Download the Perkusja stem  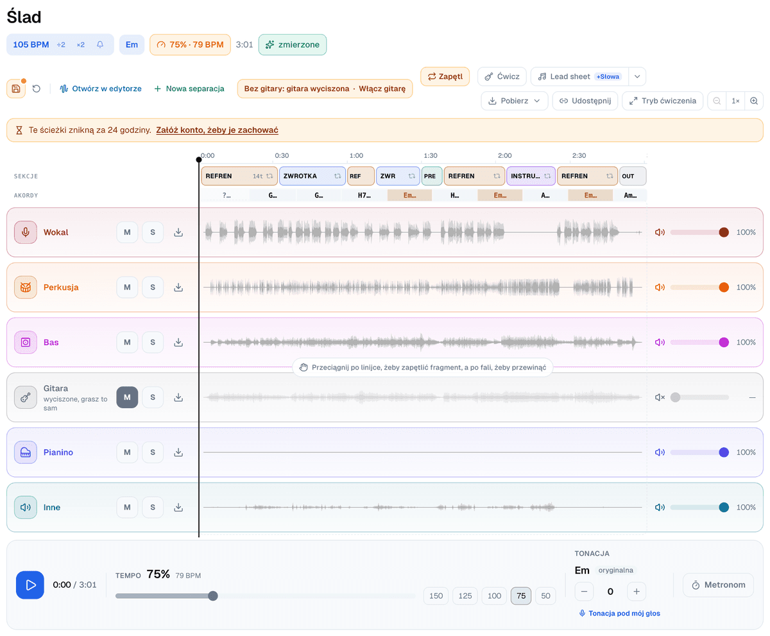coord(178,287)
